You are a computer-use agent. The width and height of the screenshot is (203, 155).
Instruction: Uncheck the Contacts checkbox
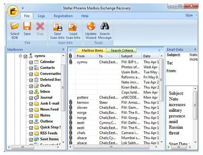click(x=31, y=68)
